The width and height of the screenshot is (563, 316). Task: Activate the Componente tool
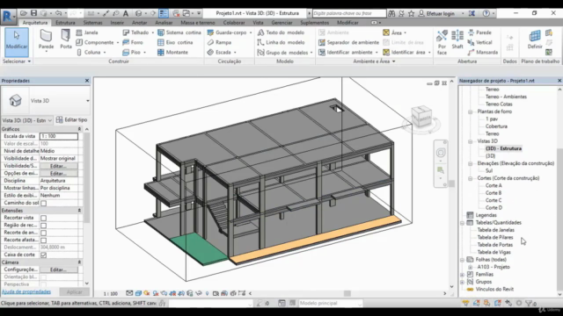click(95, 42)
